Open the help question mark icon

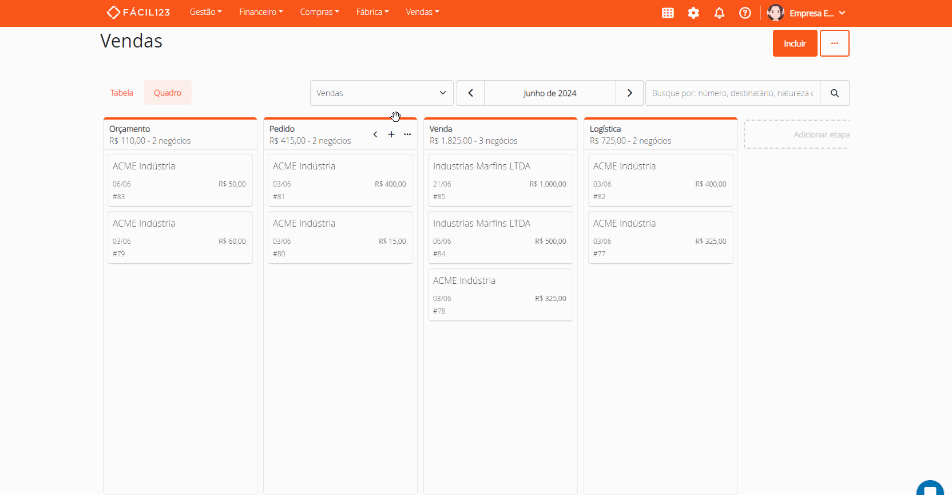tap(745, 13)
